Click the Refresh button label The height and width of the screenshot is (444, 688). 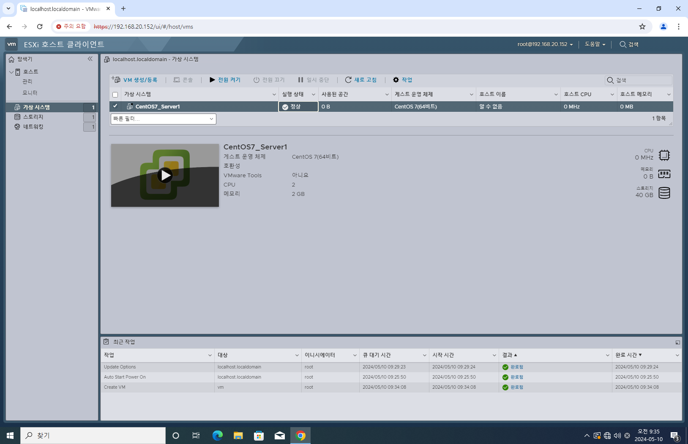(x=365, y=80)
